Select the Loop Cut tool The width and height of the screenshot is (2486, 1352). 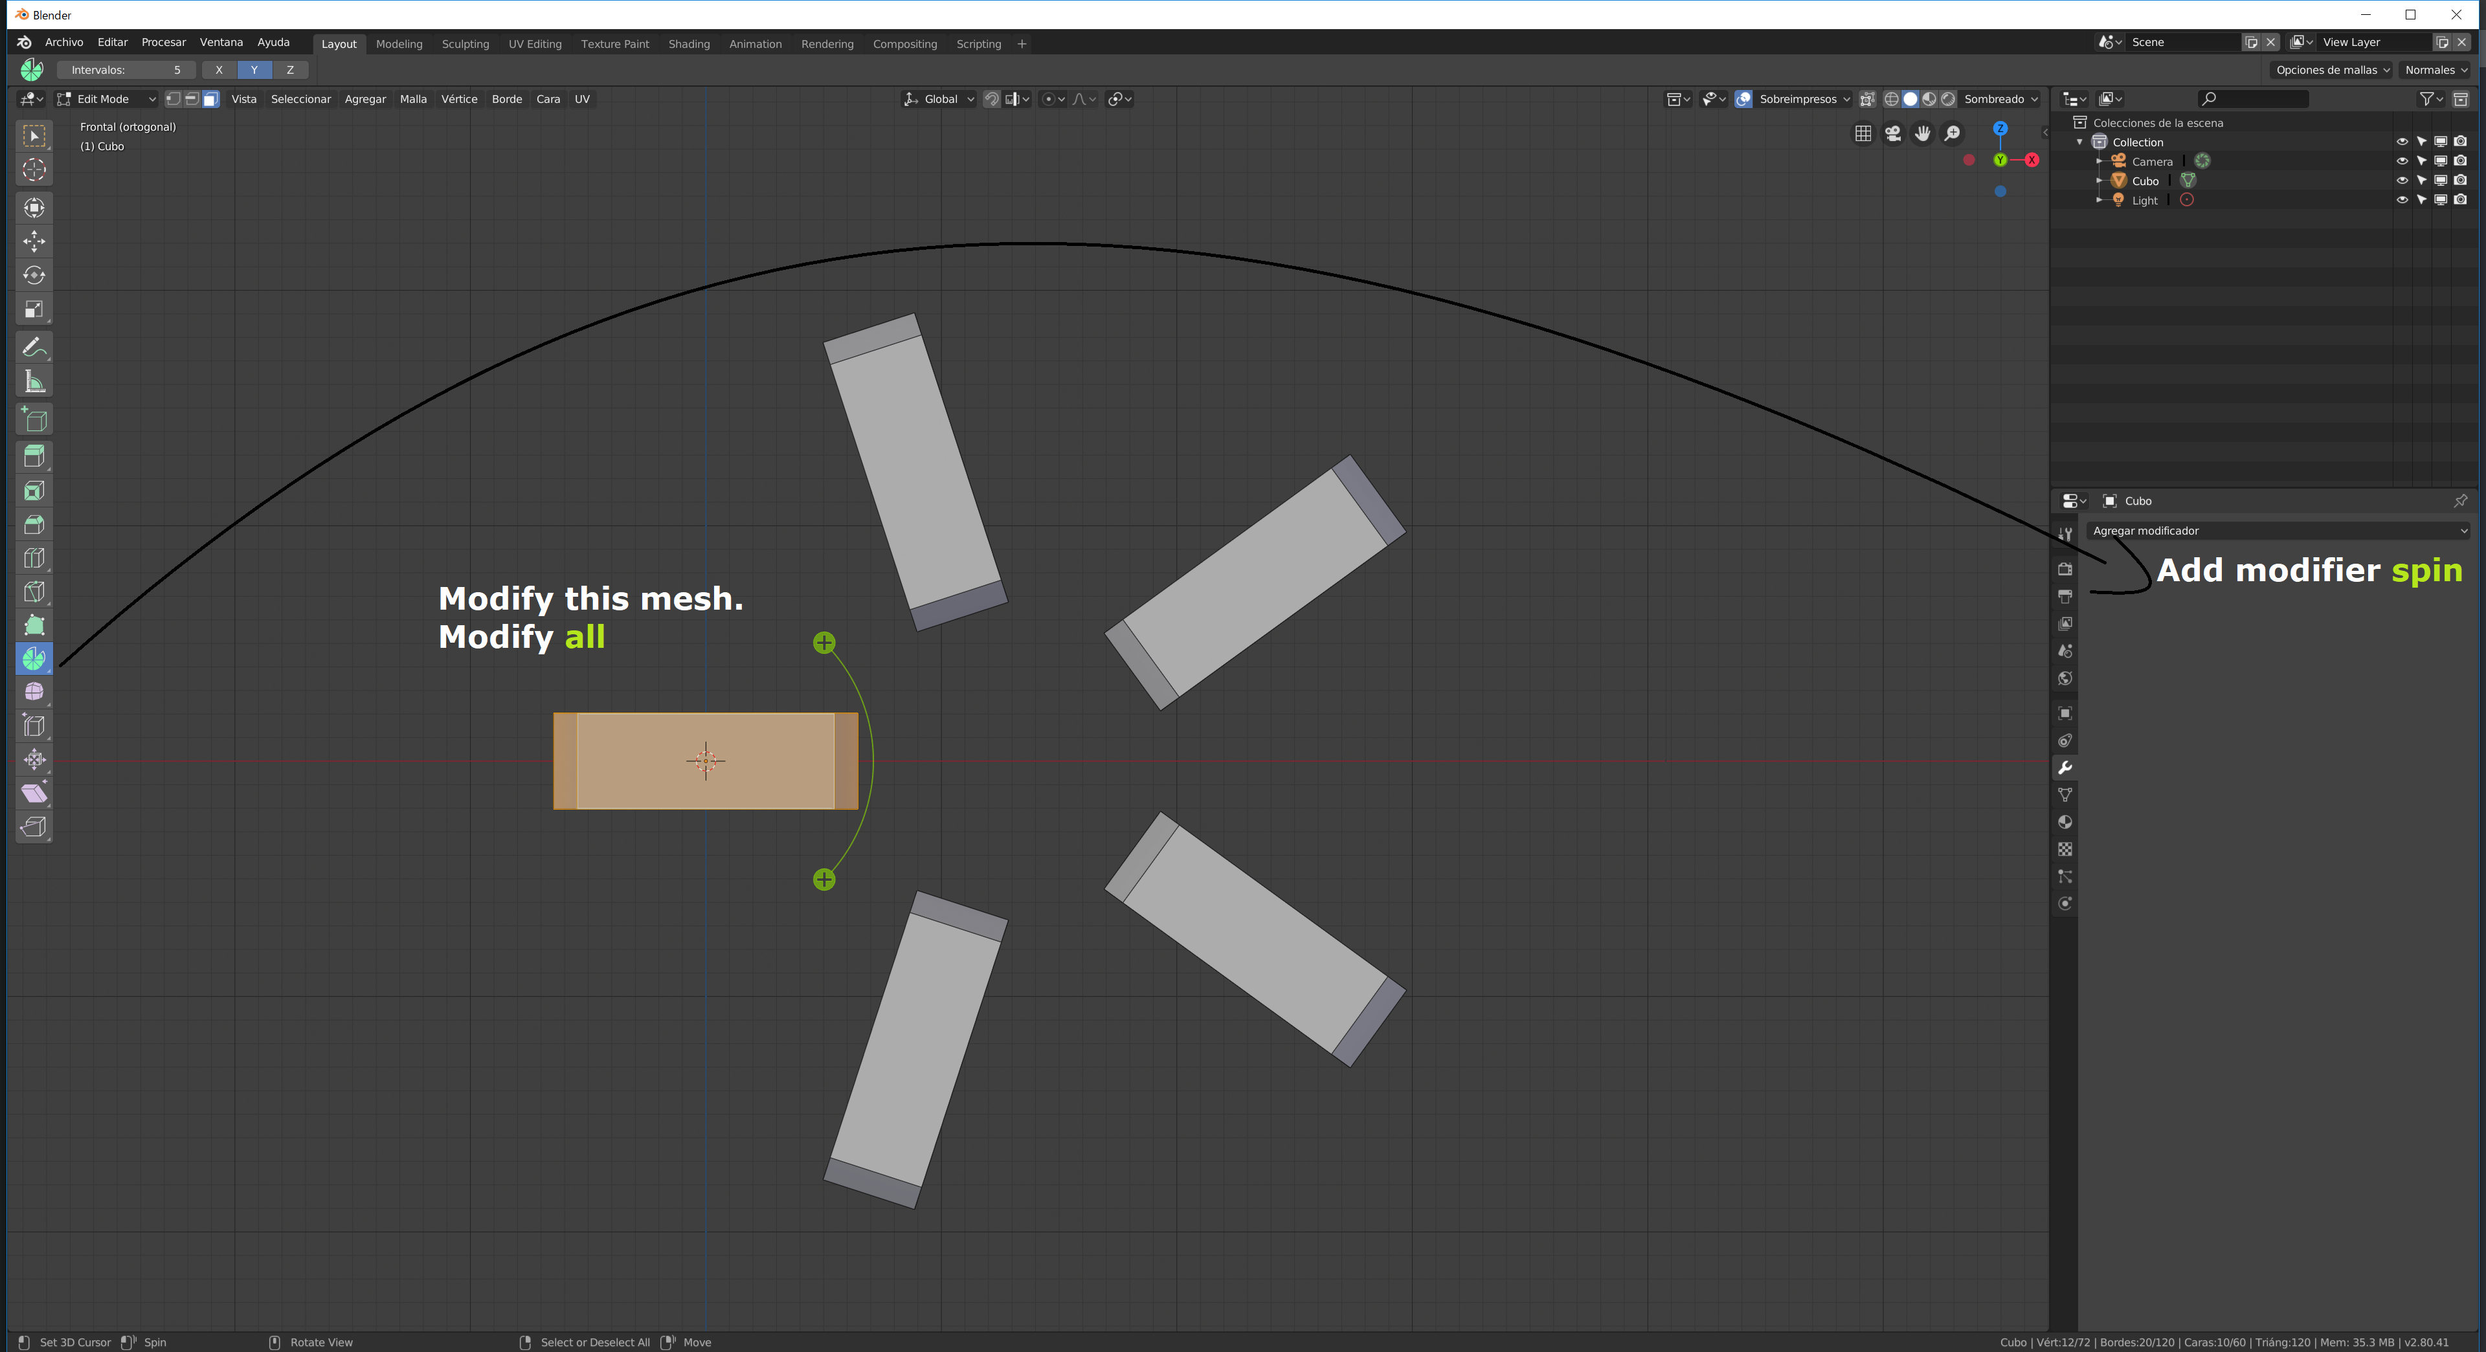coord(34,558)
